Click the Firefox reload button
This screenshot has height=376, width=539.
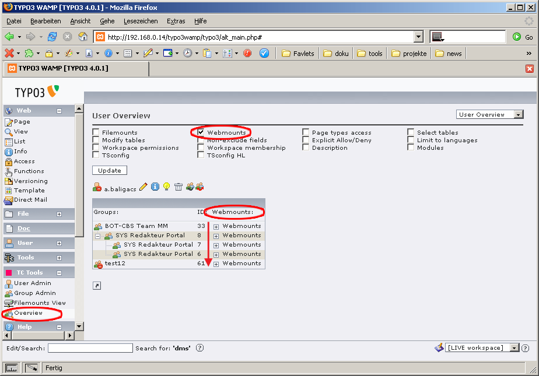point(52,37)
